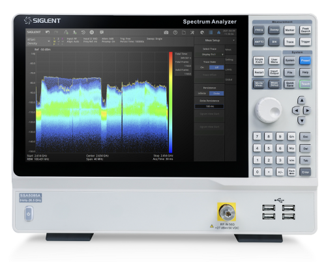Tap the camera screenshot icon in toolbar
Image resolution: width=326 pixels, height=262 pixels.
(x=166, y=33)
